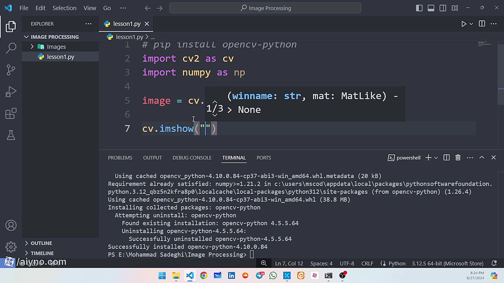Close the terminal panel

coord(493,157)
